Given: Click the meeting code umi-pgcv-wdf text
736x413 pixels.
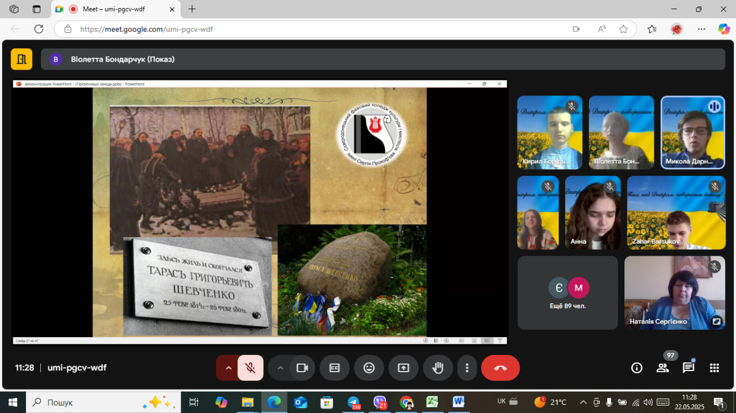Looking at the screenshot, I should pyautogui.click(x=77, y=368).
